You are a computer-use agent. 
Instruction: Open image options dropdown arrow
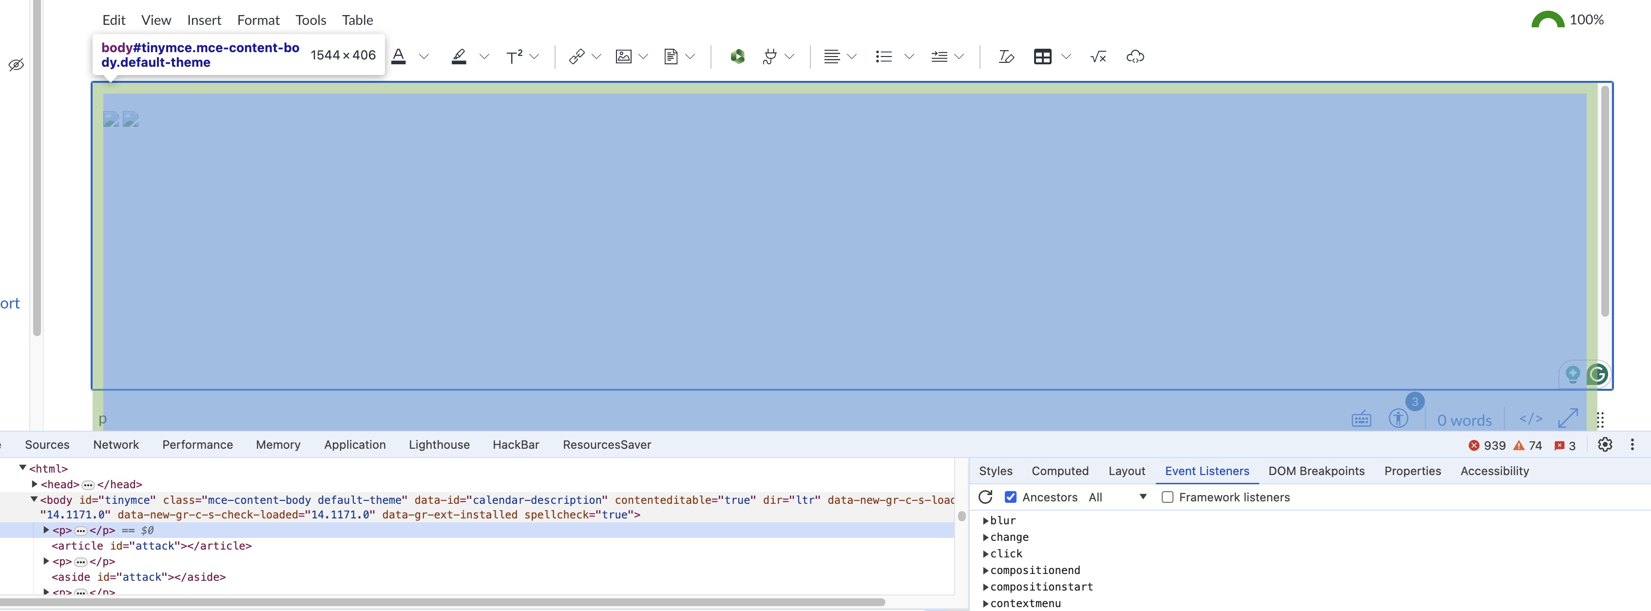click(x=643, y=57)
